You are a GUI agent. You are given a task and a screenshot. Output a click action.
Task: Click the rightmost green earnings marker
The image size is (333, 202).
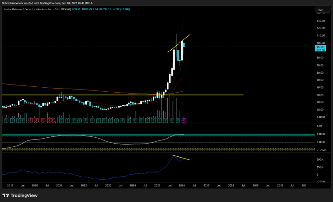[x=178, y=120]
